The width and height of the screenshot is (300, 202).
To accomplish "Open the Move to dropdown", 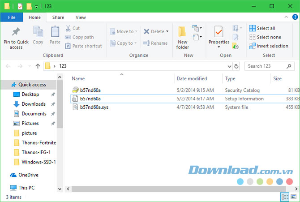I will pyautogui.click(x=124, y=31).
